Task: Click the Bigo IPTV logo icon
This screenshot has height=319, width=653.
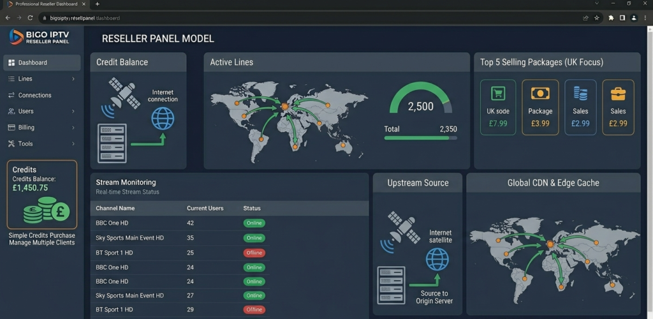Action: [x=16, y=36]
